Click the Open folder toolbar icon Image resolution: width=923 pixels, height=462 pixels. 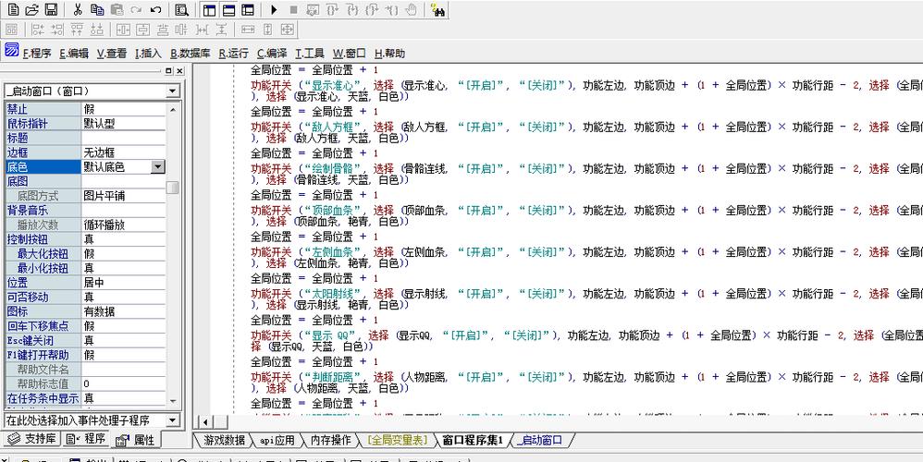tap(31, 10)
